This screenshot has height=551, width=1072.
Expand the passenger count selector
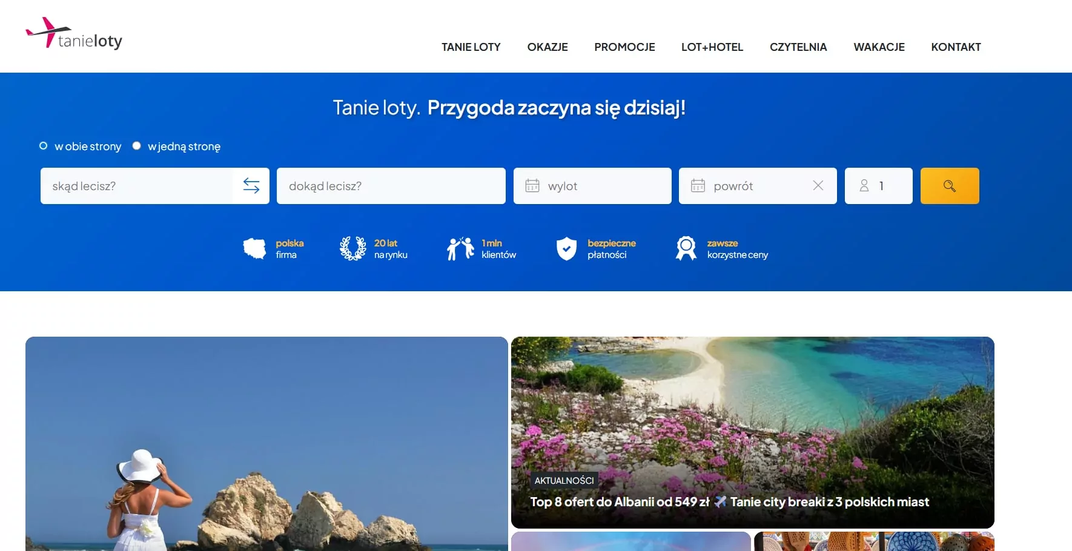tap(878, 186)
